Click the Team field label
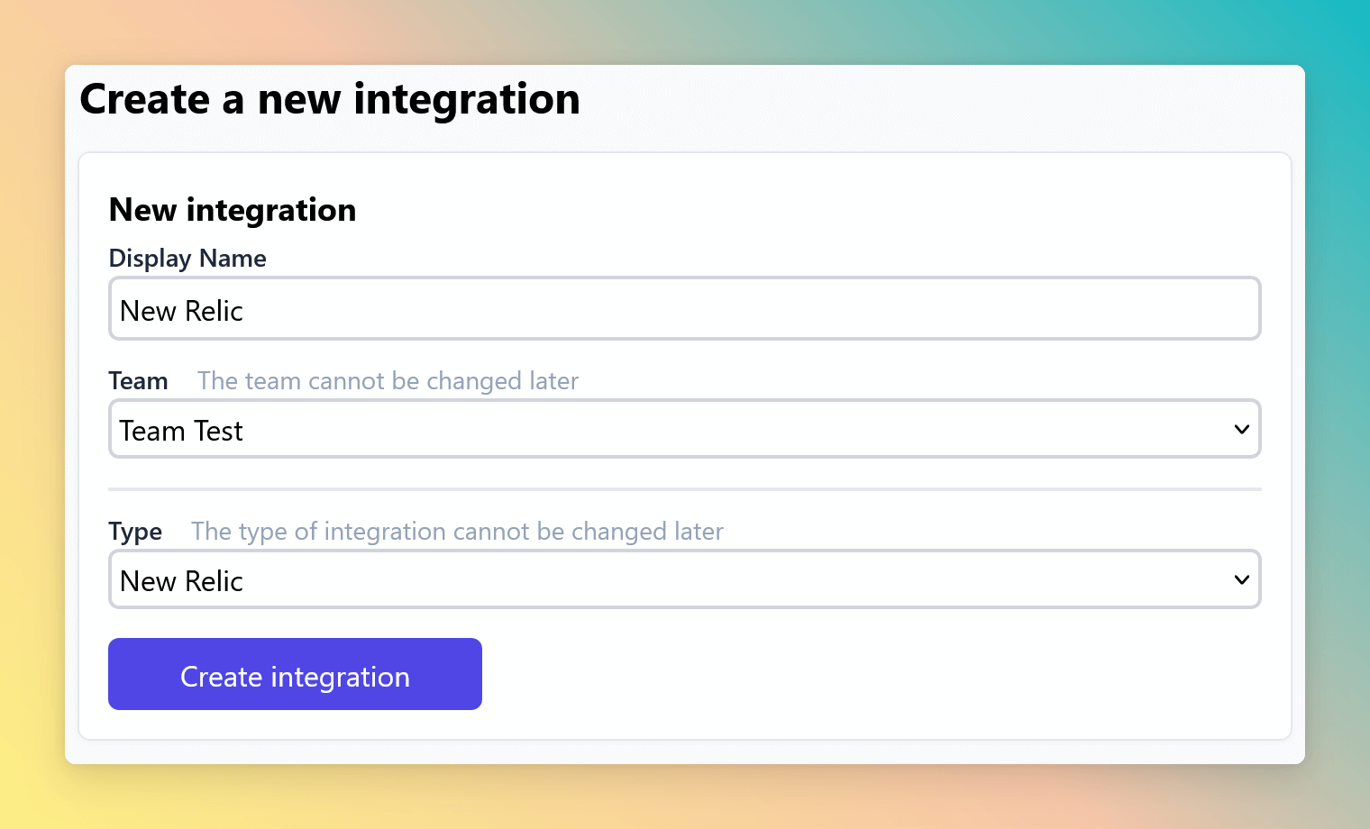The image size is (1370, 829). tap(138, 381)
